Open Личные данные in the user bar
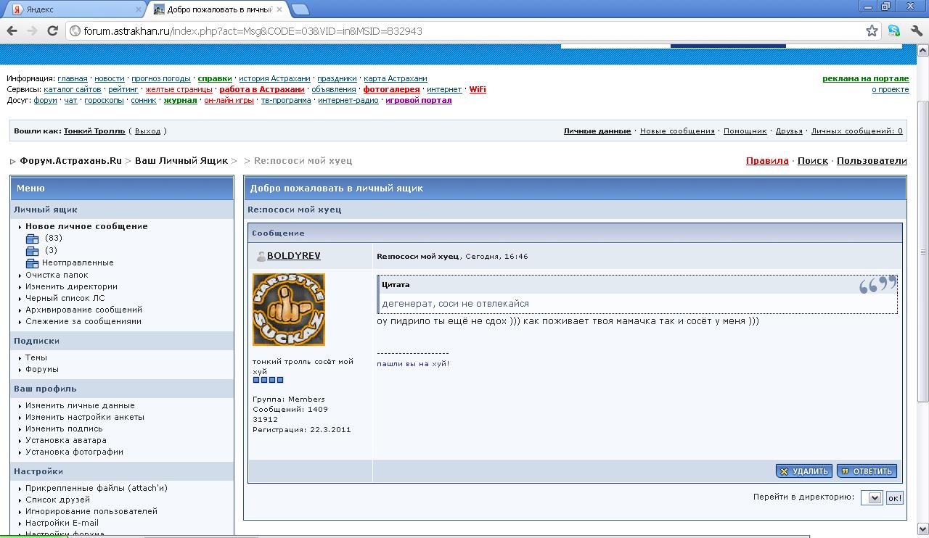 [x=597, y=131]
